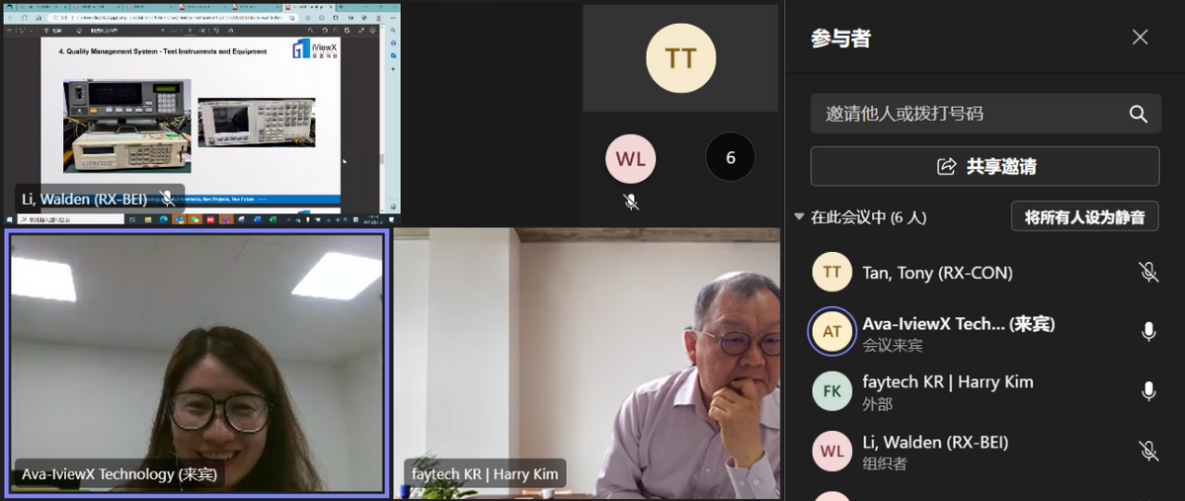Open the FK avatar in participant list
This screenshot has width=1185, height=501.
coord(831,391)
